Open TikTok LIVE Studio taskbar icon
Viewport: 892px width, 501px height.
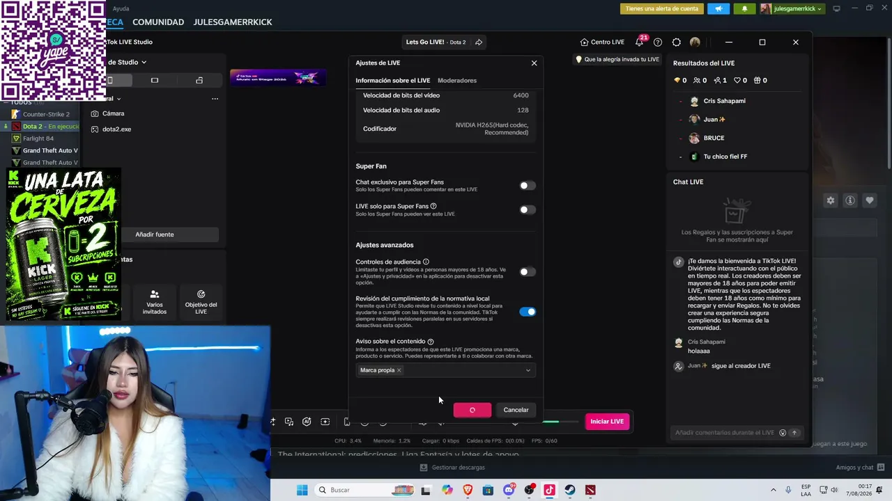click(x=549, y=490)
